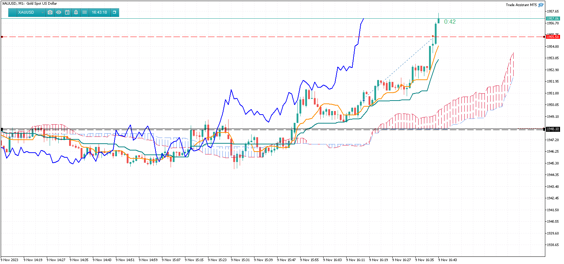Click the 1942.45 price scale value
The image size is (564, 264).
tap(552, 198)
